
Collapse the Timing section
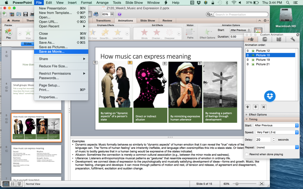click(246, 119)
